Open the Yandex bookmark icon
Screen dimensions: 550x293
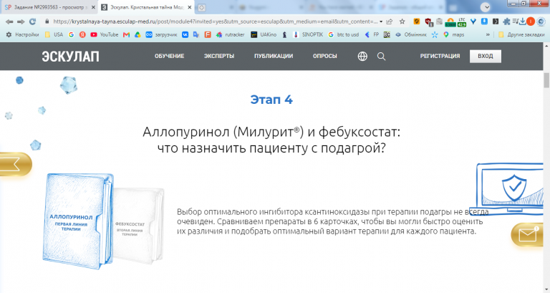coord(82,34)
